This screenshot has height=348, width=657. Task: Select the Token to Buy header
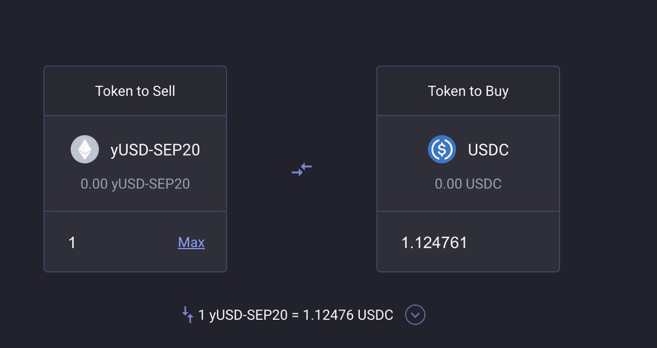tap(468, 91)
